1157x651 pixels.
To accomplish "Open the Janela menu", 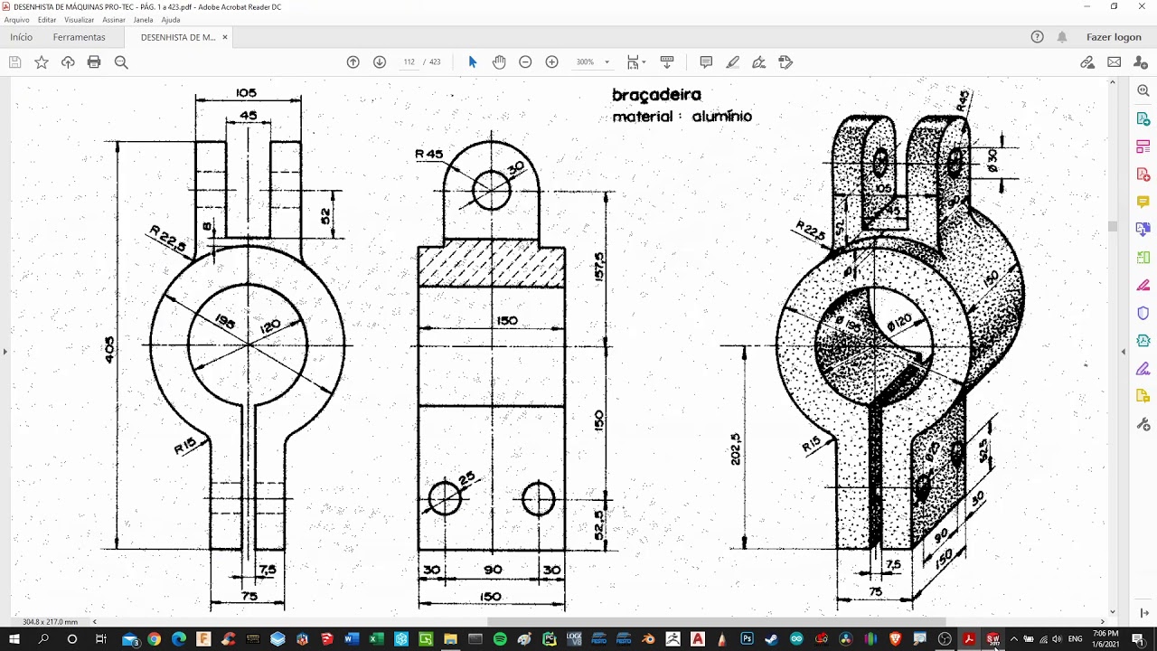I will (x=143, y=20).
